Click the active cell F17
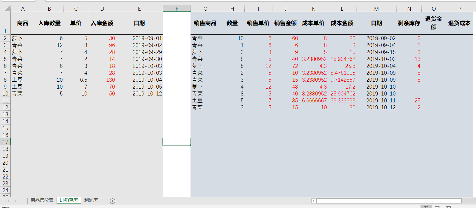 177,142
